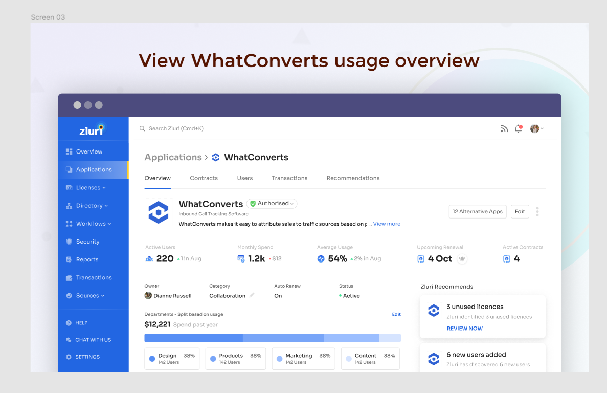The height and width of the screenshot is (393, 607).
Task: Click the Active Contracts document icon
Action: (x=506, y=258)
